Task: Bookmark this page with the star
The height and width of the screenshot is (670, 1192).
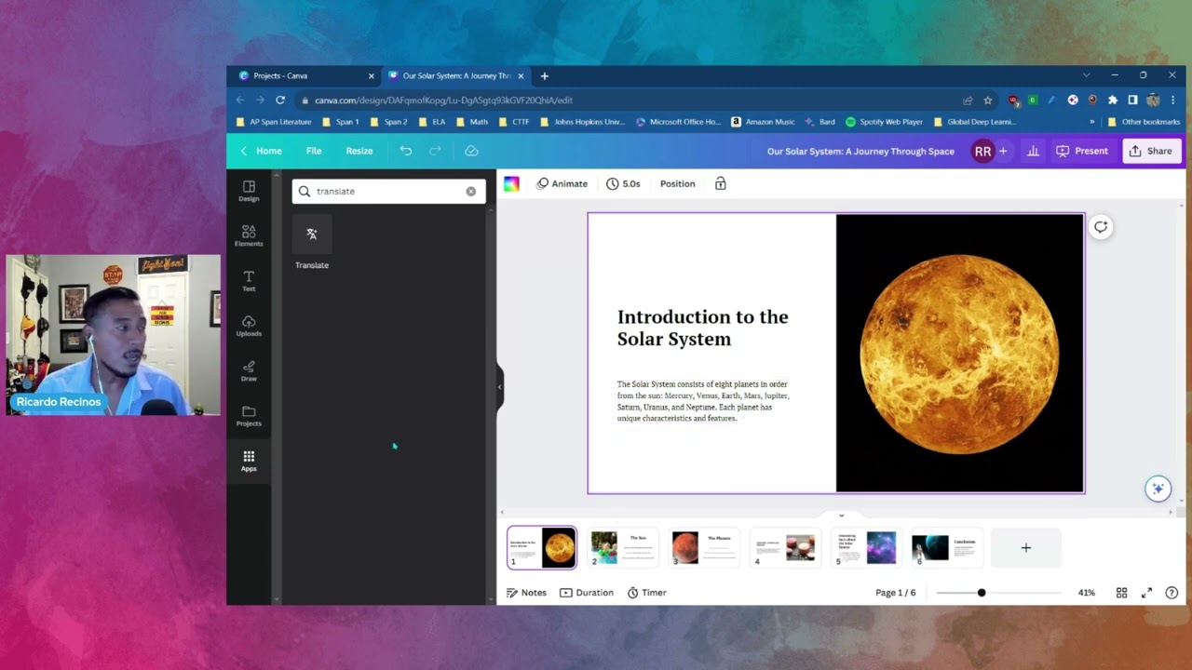Action: 988,100
